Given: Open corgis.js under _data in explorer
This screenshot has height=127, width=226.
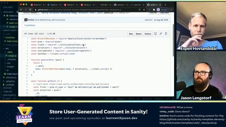Looking at the screenshot, I should tap(12, 56).
